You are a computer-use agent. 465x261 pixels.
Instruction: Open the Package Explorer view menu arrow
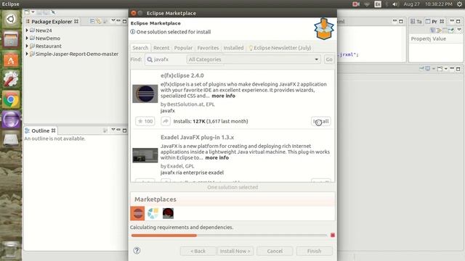pyautogui.click(x=113, y=21)
